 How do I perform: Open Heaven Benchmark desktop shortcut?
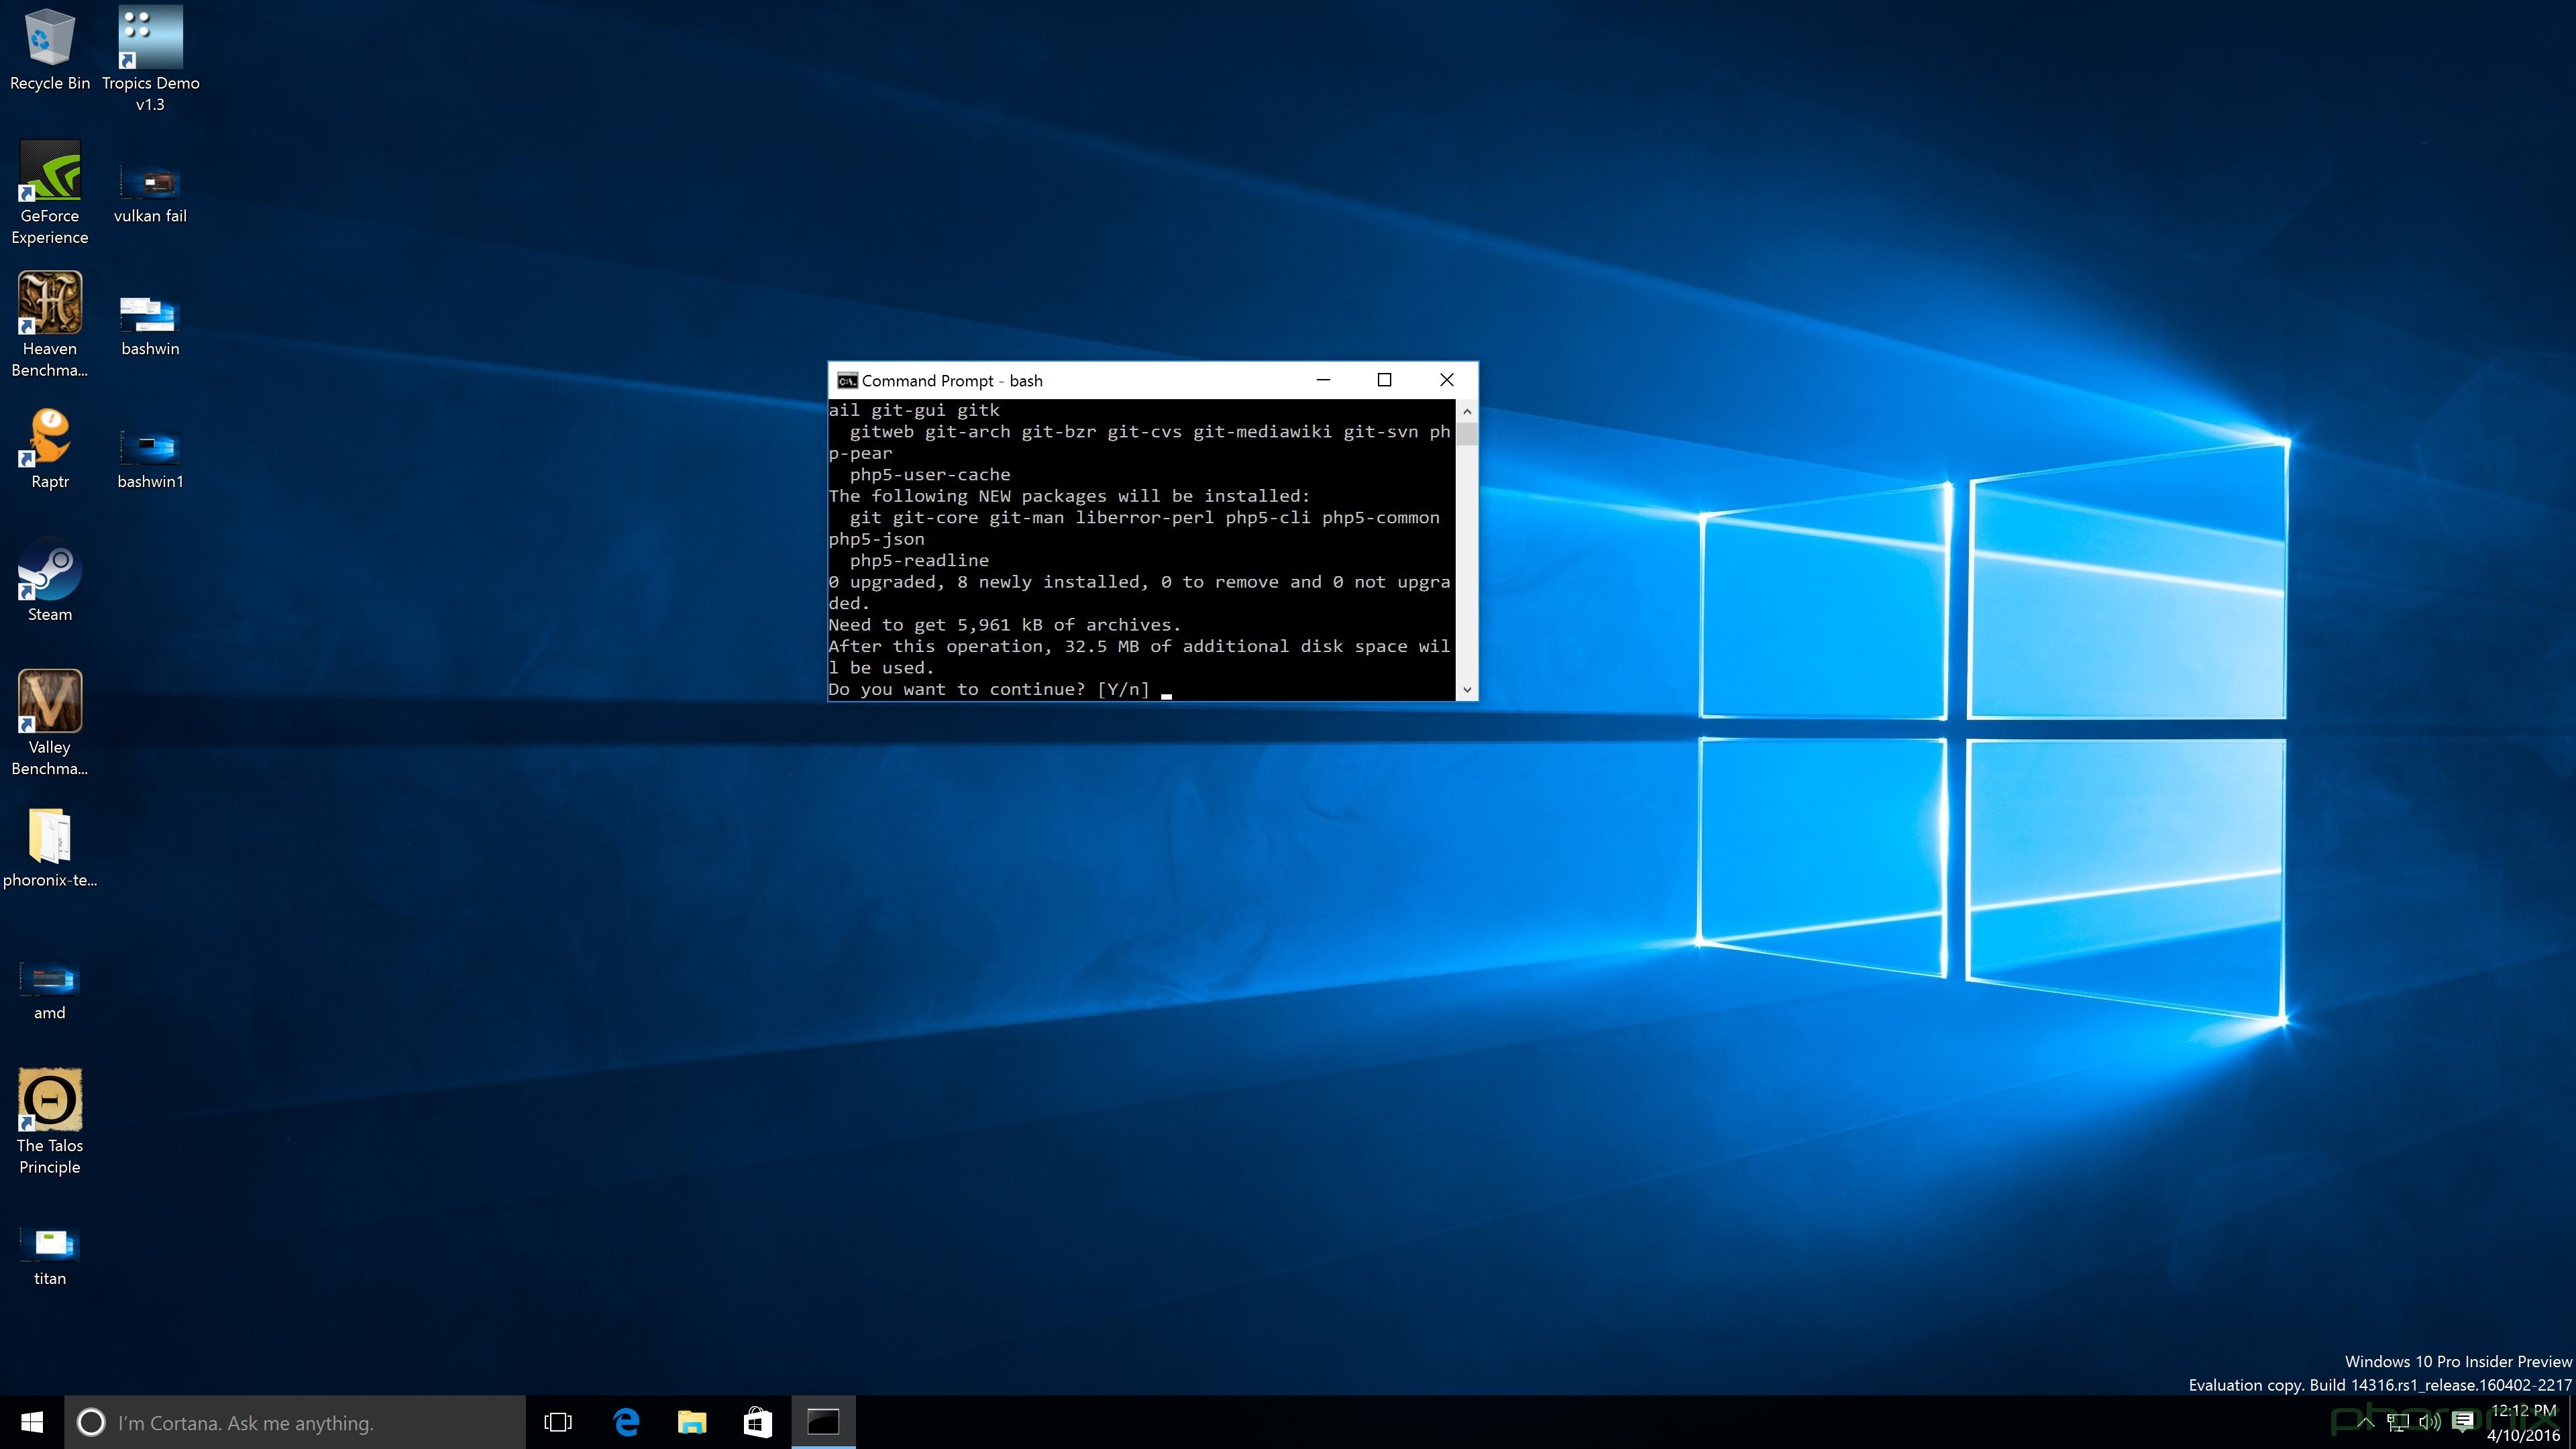pyautogui.click(x=49, y=304)
